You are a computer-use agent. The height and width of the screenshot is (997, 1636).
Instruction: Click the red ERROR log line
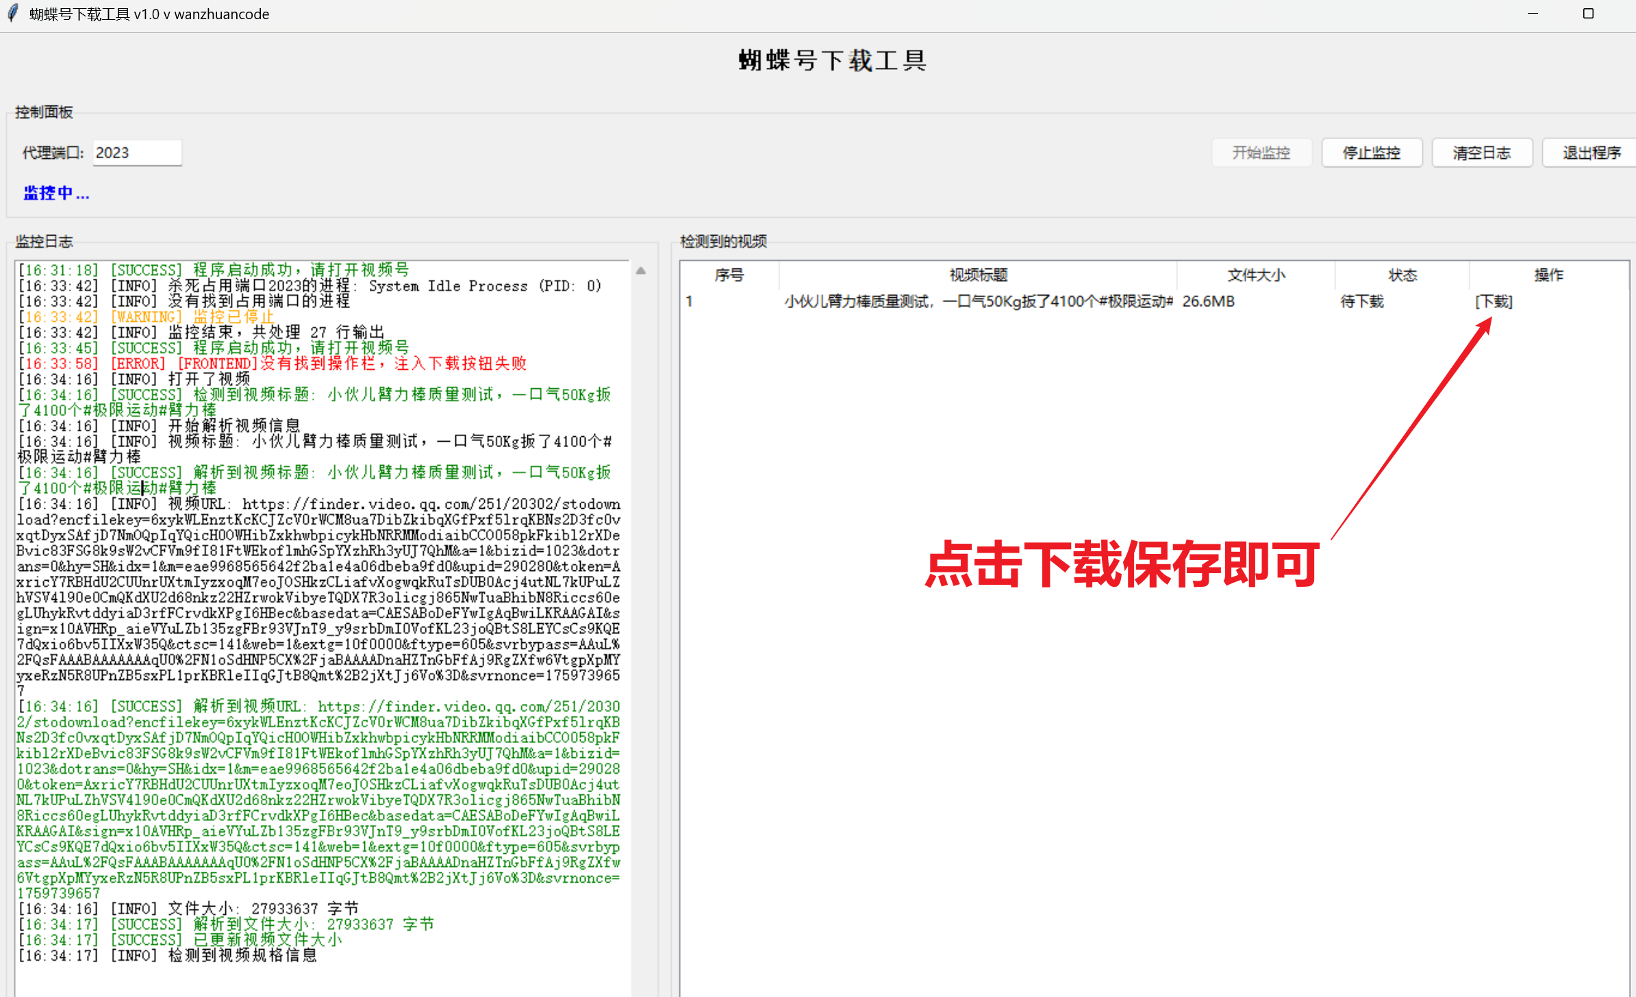pos(272,364)
